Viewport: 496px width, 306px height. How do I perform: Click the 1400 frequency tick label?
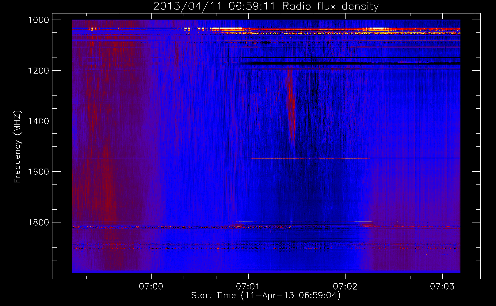click(x=38, y=121)
